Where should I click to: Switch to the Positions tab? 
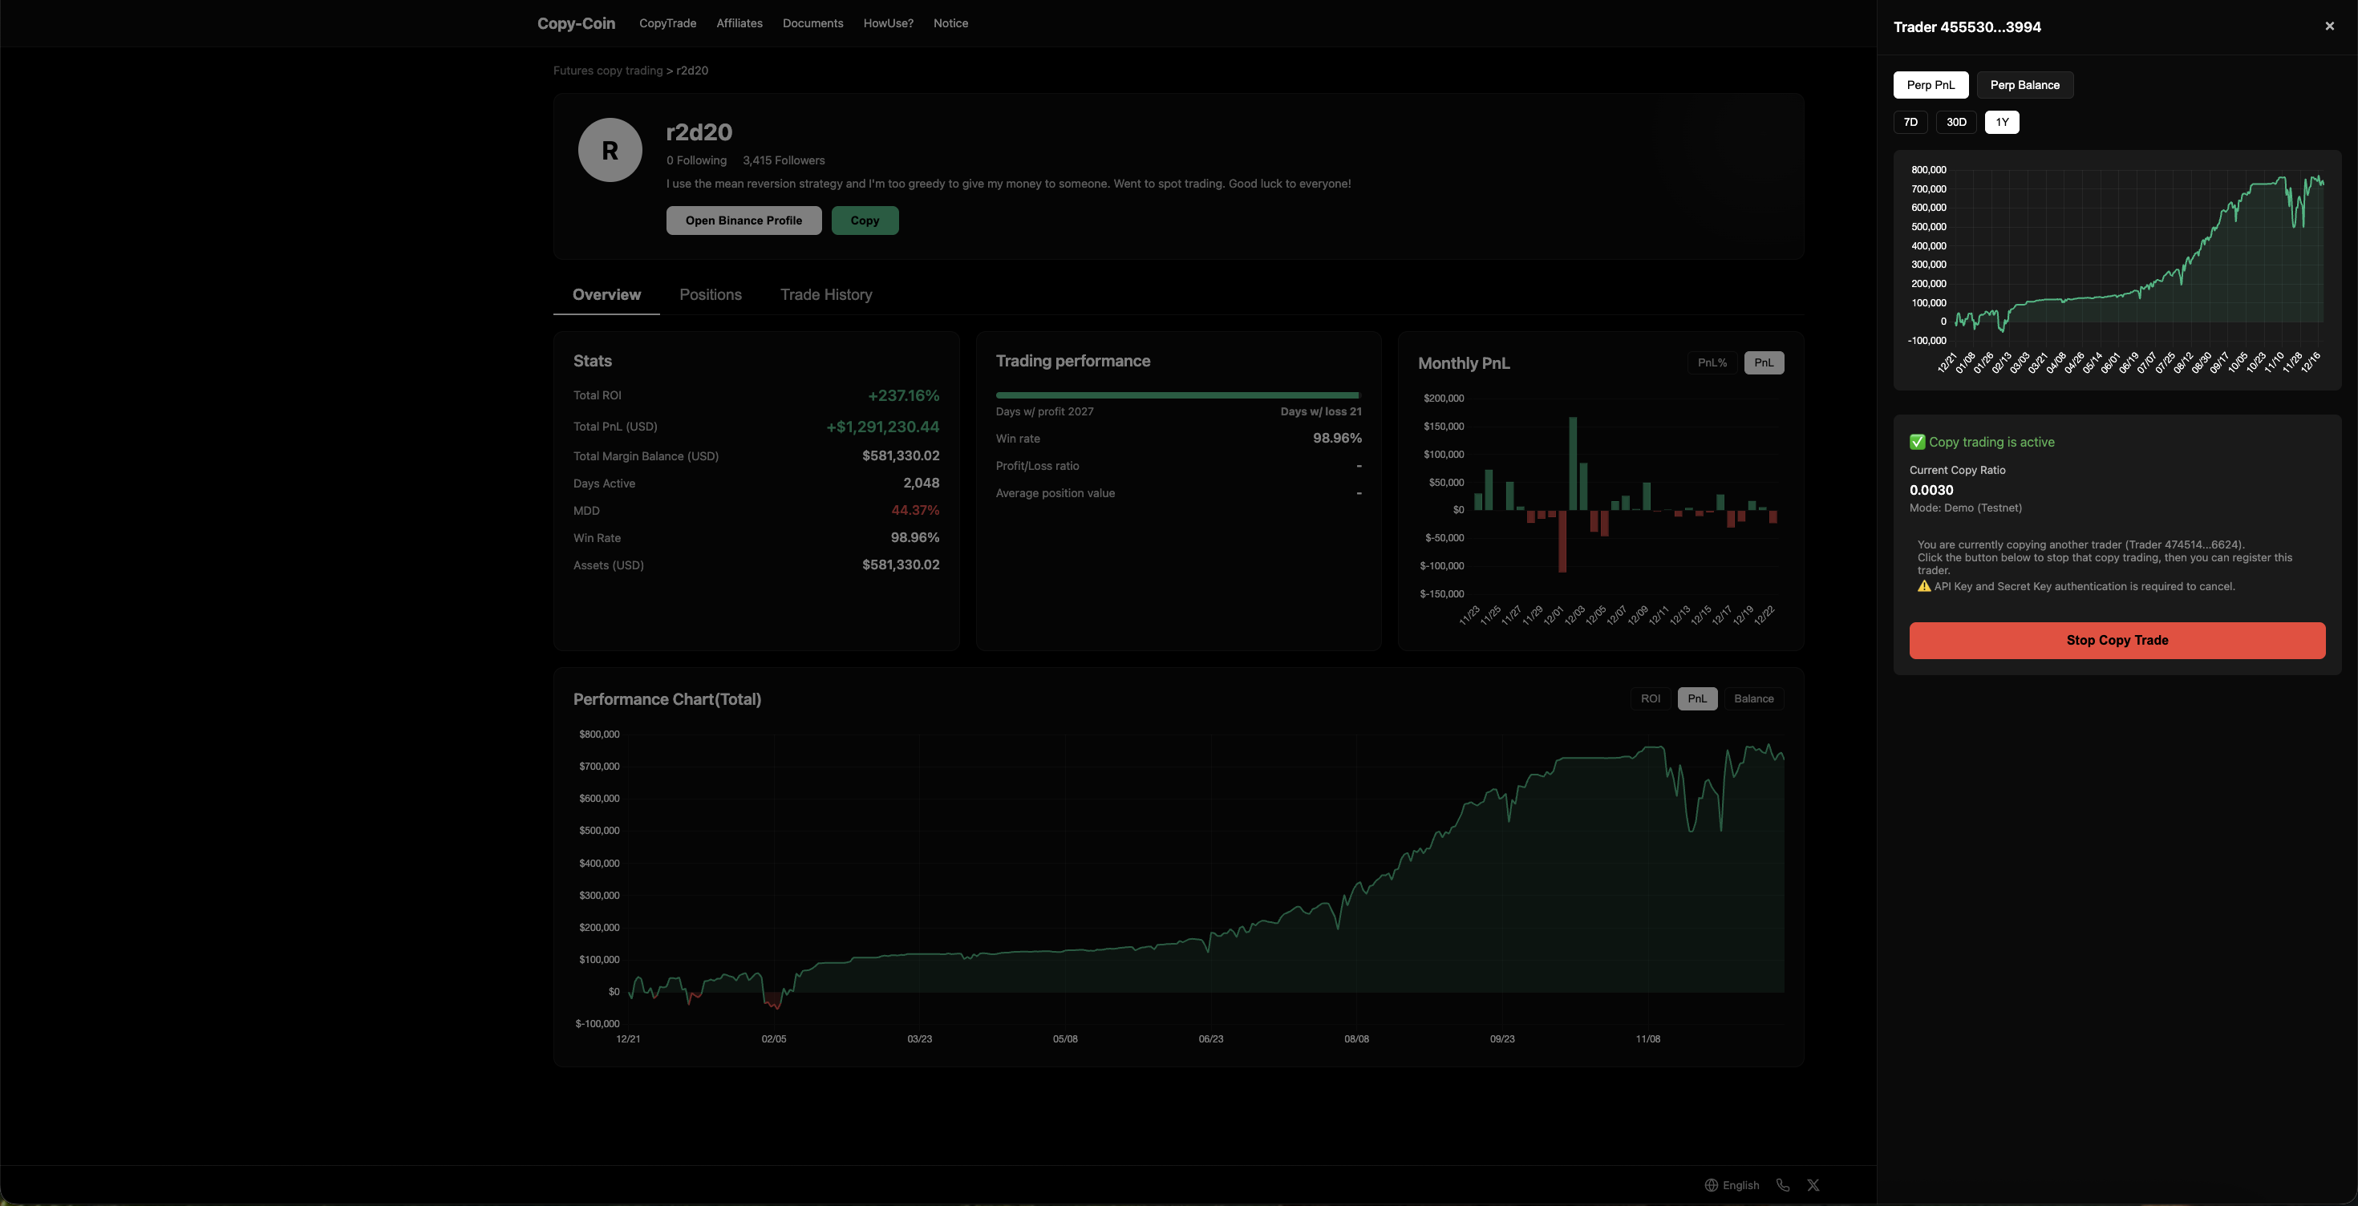(x=711, y=293)
